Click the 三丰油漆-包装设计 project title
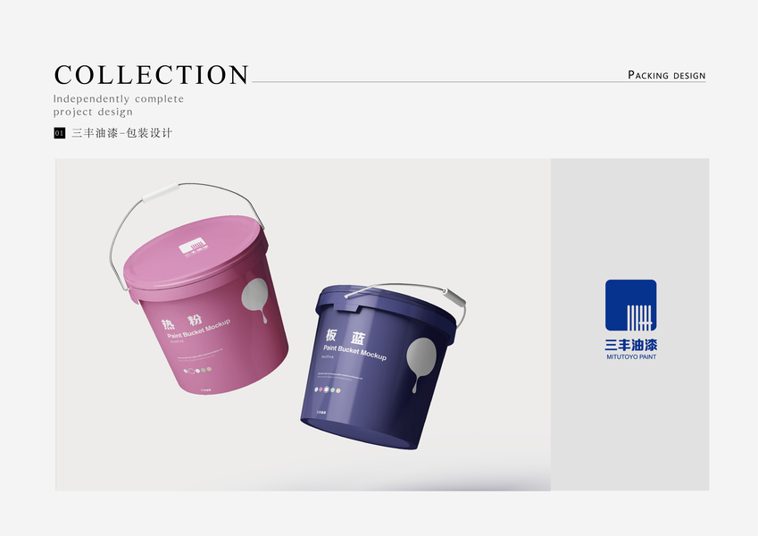 point(121,133)
